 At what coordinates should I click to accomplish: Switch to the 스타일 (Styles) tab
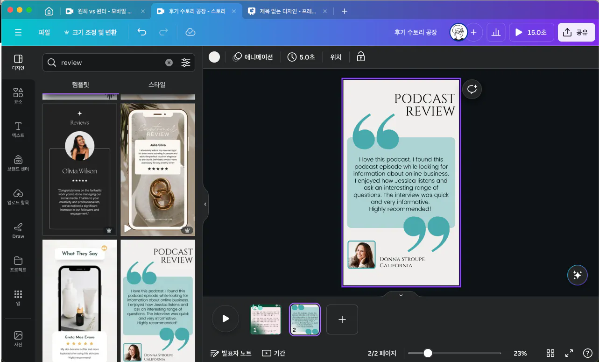(x=157, y=85)
